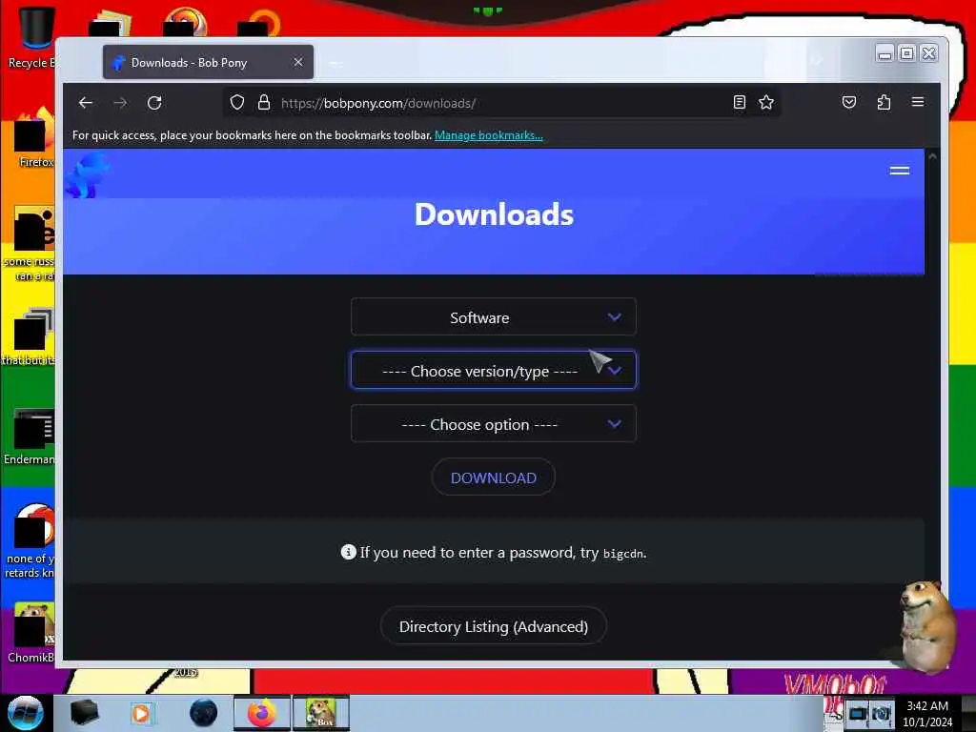Bookmark this page with the star icon
This screenshot has width=976, height=732.
click(x=766, y=102)
